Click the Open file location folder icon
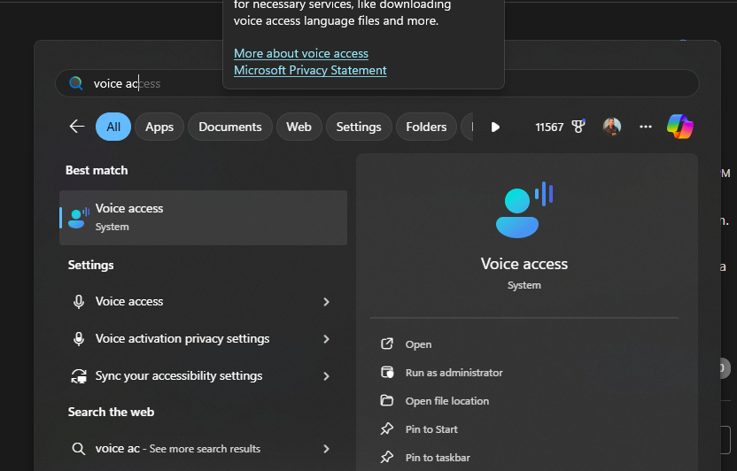 pos(387,400)
